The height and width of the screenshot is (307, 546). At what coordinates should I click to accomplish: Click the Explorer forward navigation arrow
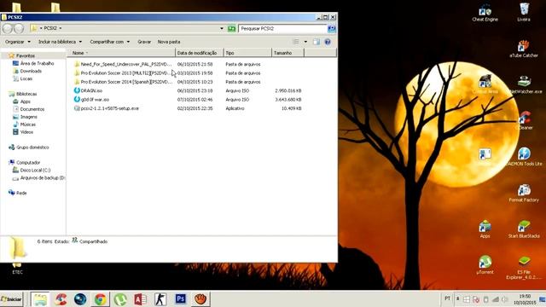point(19,28)
